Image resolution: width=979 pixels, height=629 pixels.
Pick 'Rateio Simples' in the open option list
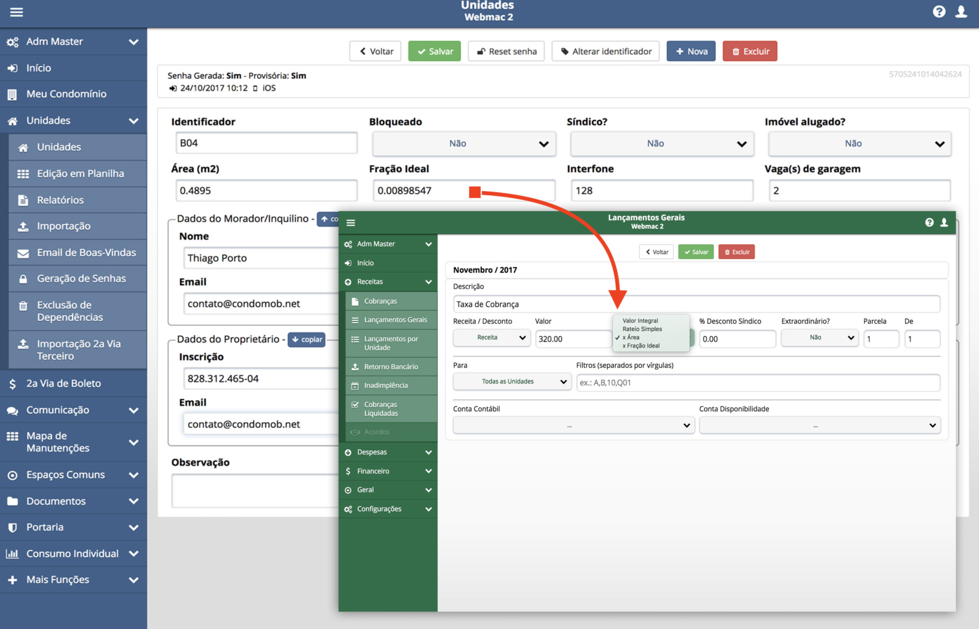[642, 329]
